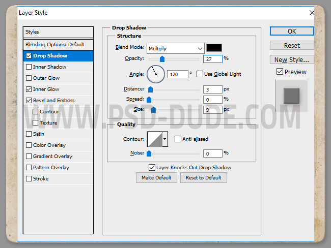331x248 pixels.
Task: Open Bevel and Emboss settings
Action: pyautogui.click(x=54, y=101)
